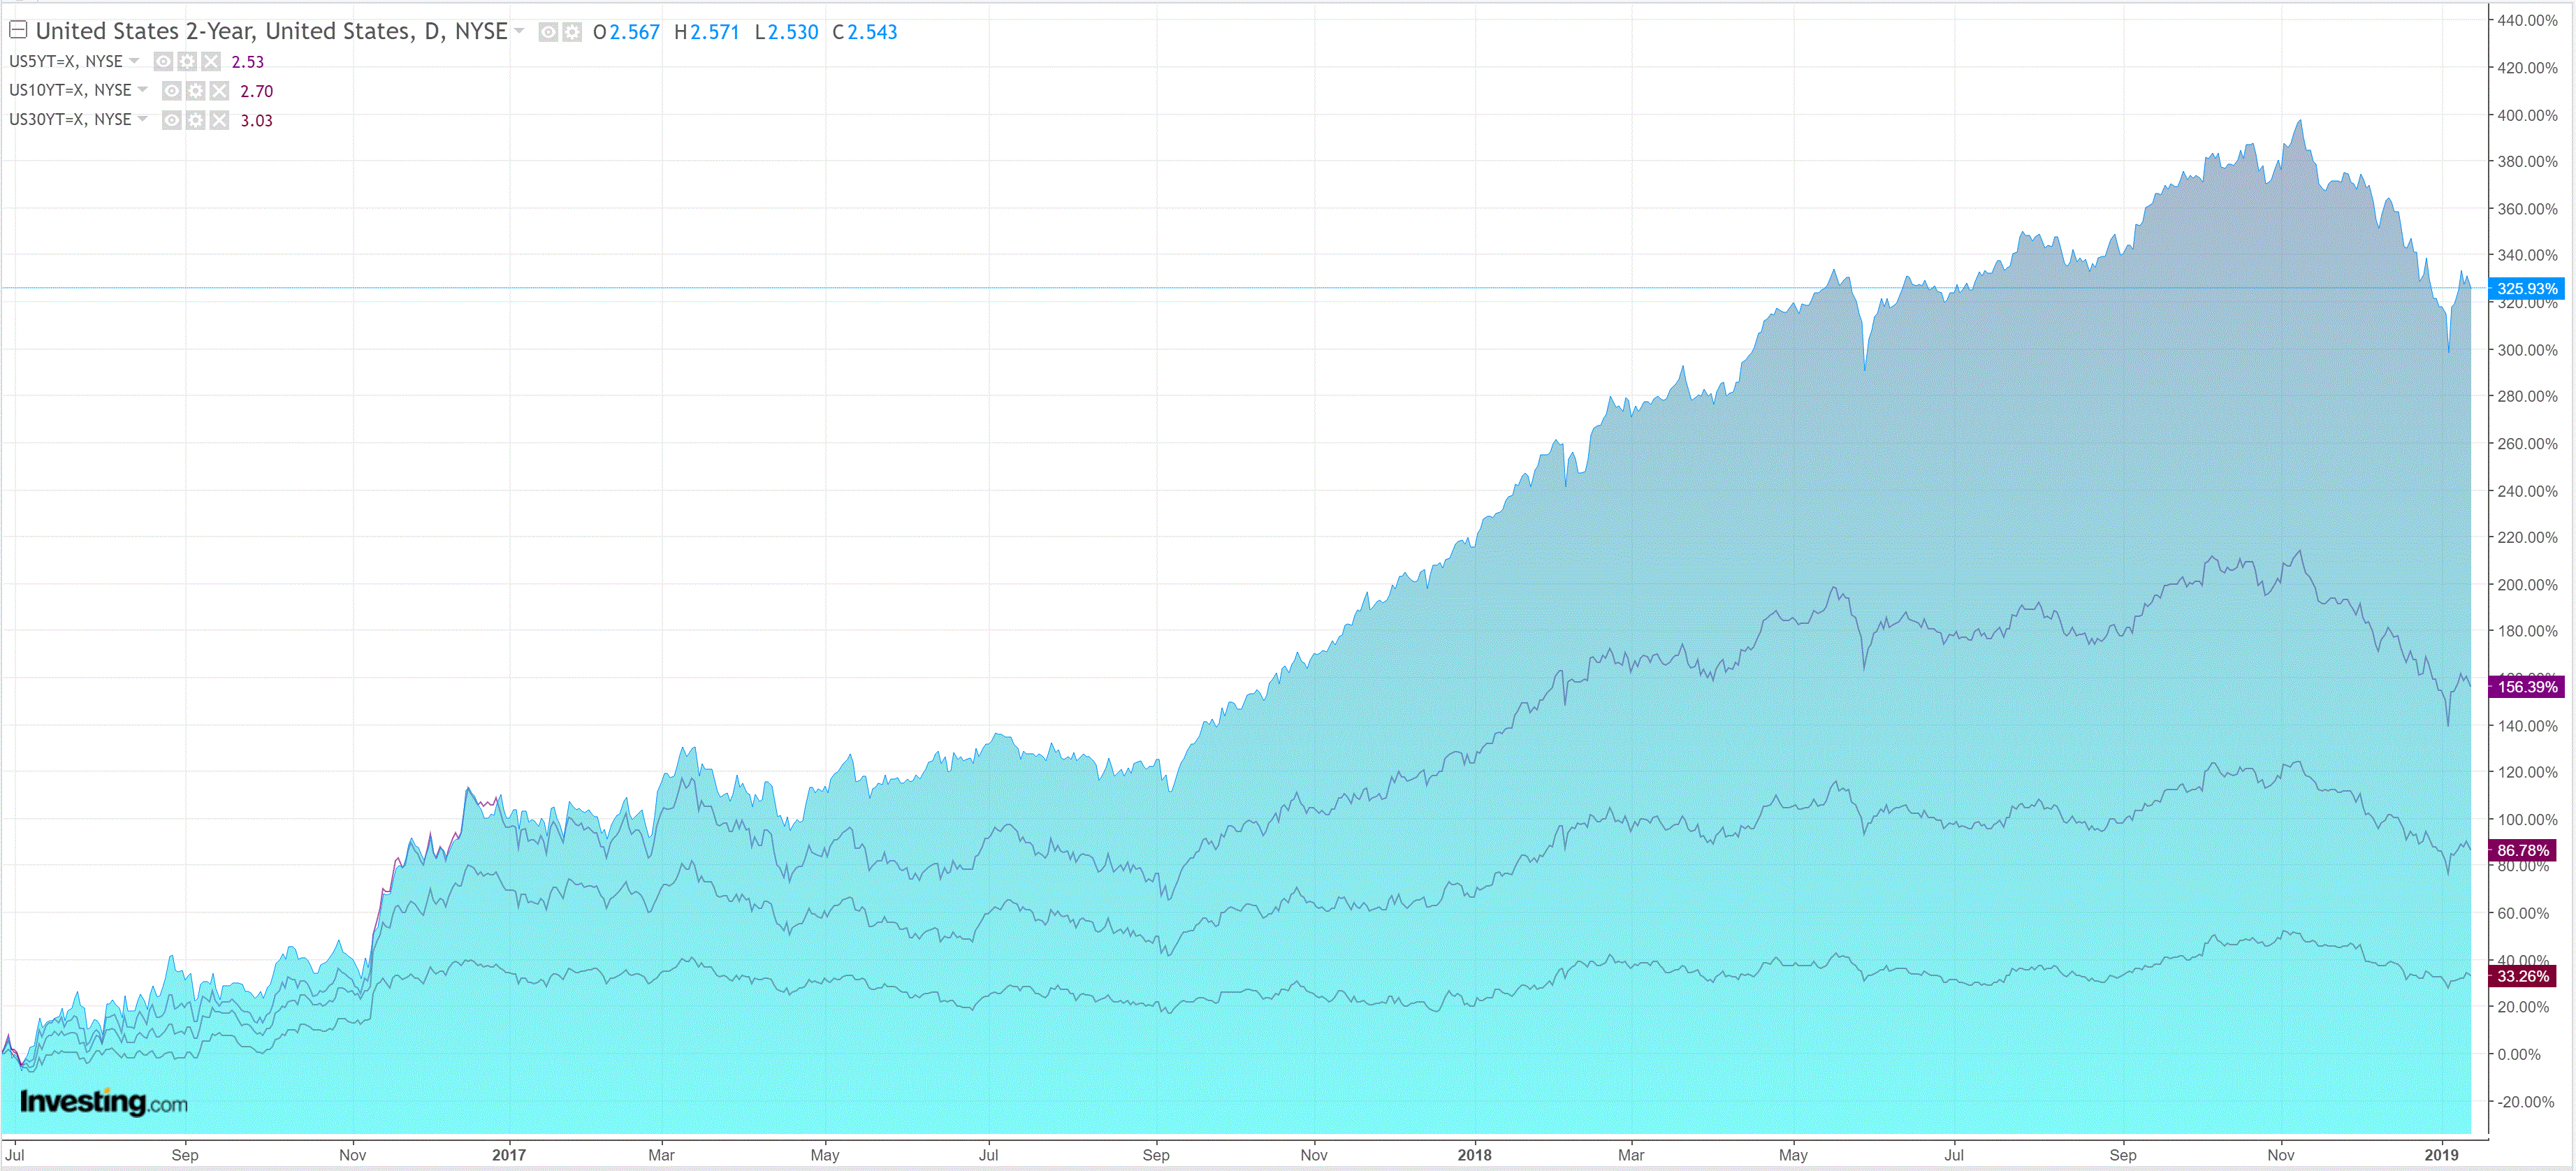Open United States 2-Year series dropdown arrow
This screenshot has width=2576, height=1171.
(x=519, y=31)
